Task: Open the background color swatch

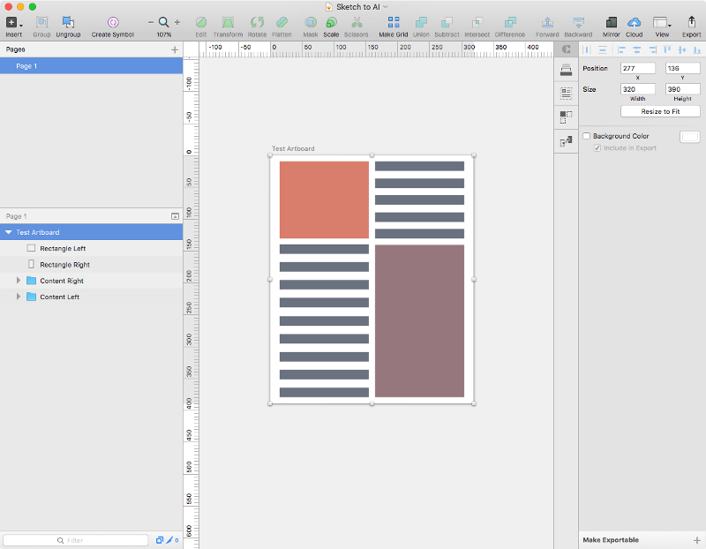Action: tap(689, 137)
